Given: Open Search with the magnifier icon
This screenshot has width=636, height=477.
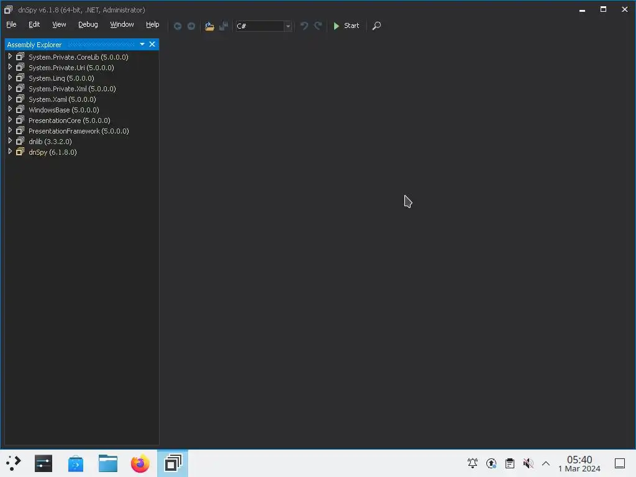Looking at the screenshot, I should click(376, 26).
